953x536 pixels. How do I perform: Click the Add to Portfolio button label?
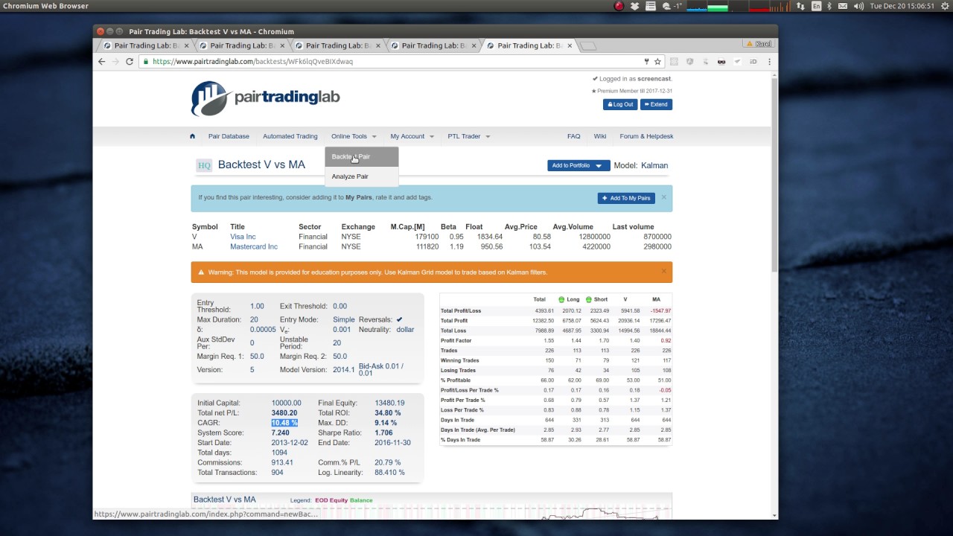[x=571, y=166]
